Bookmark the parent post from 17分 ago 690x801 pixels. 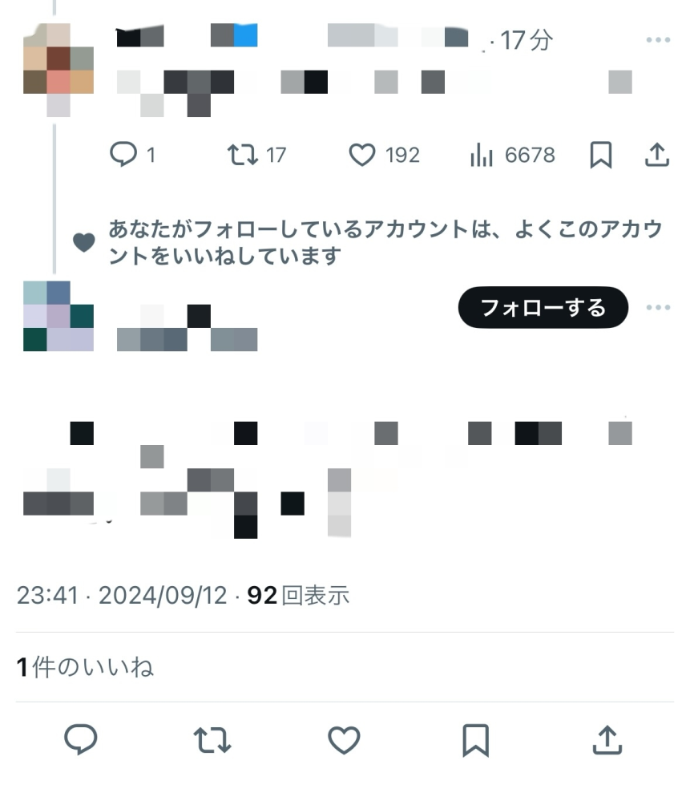pos(600,154)
